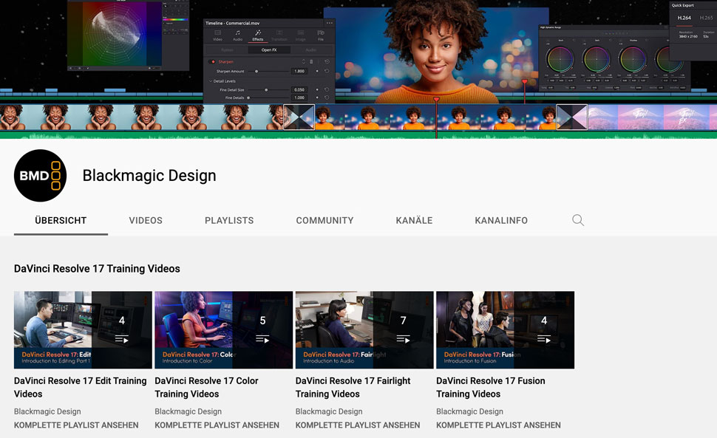Click the Sharpen Amount slider handle

click(x=256, y=71)
